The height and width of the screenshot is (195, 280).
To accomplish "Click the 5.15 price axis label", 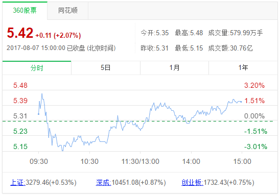I will [20, 147].
